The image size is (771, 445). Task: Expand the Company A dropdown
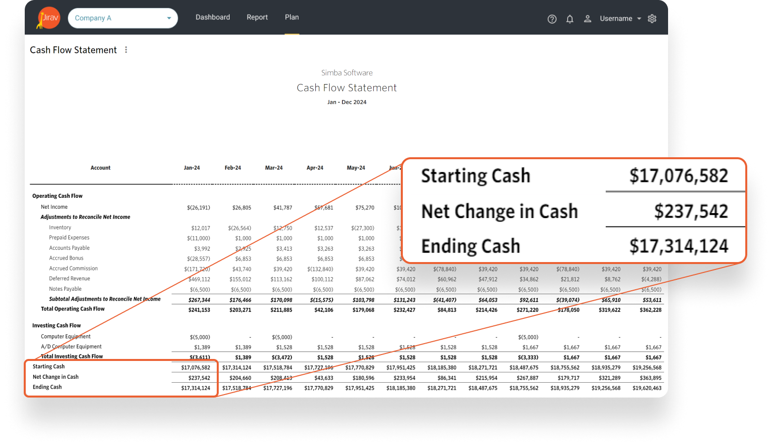coord(169,18)
